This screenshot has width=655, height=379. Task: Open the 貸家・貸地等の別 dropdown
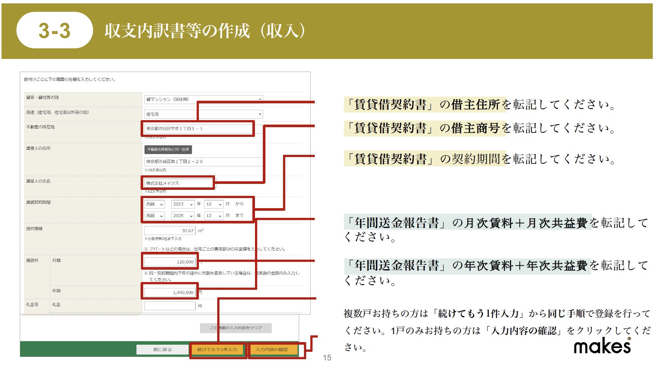(203, 99)
